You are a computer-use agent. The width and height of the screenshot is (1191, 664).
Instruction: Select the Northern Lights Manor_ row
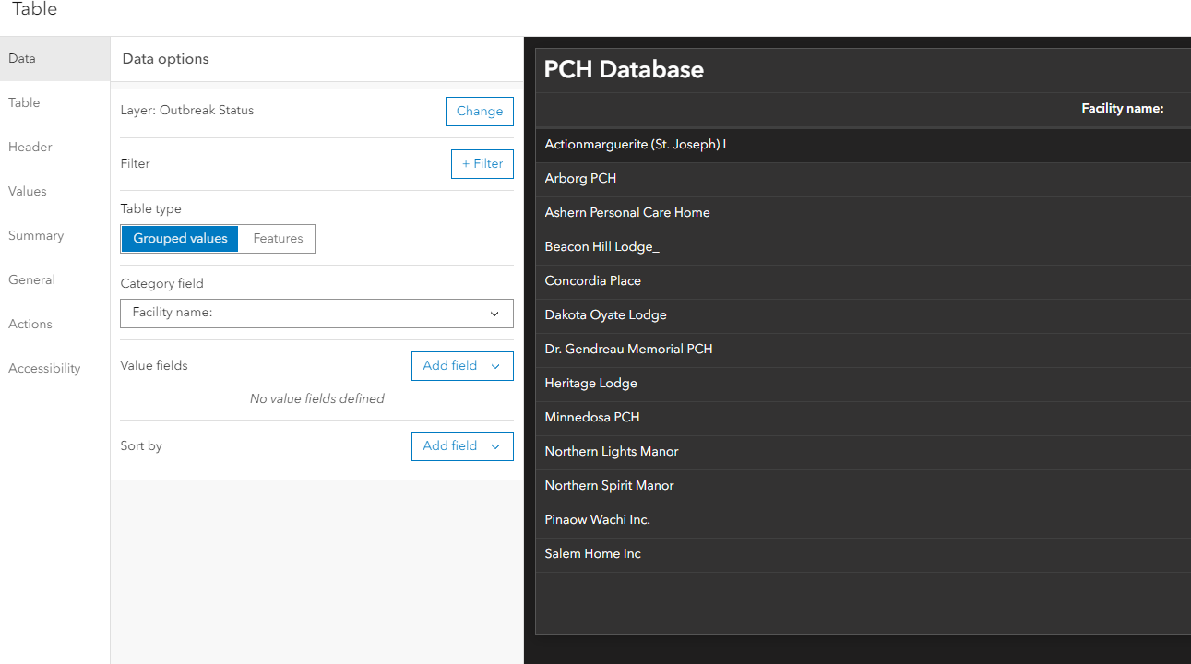(863, 452)
